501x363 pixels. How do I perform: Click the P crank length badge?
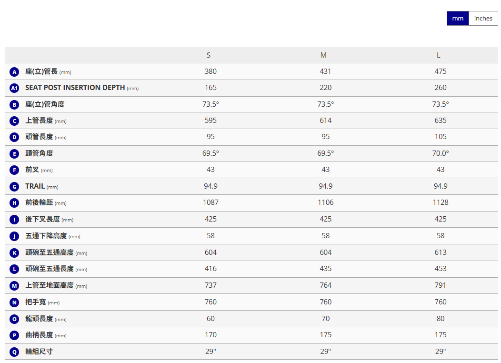point(14,335)
